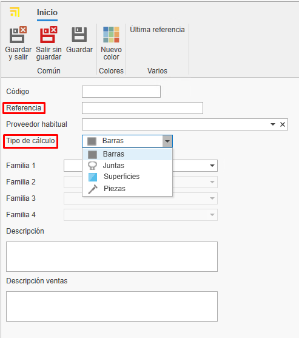
Task: Clear the Proveedor habitual field with X
Action: coord(283,124)
